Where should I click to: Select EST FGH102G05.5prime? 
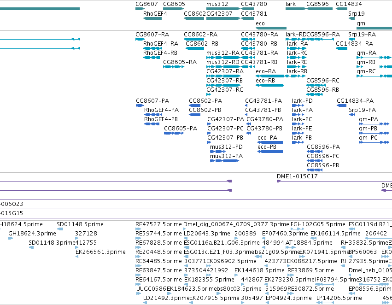click(x=297, y=229)
